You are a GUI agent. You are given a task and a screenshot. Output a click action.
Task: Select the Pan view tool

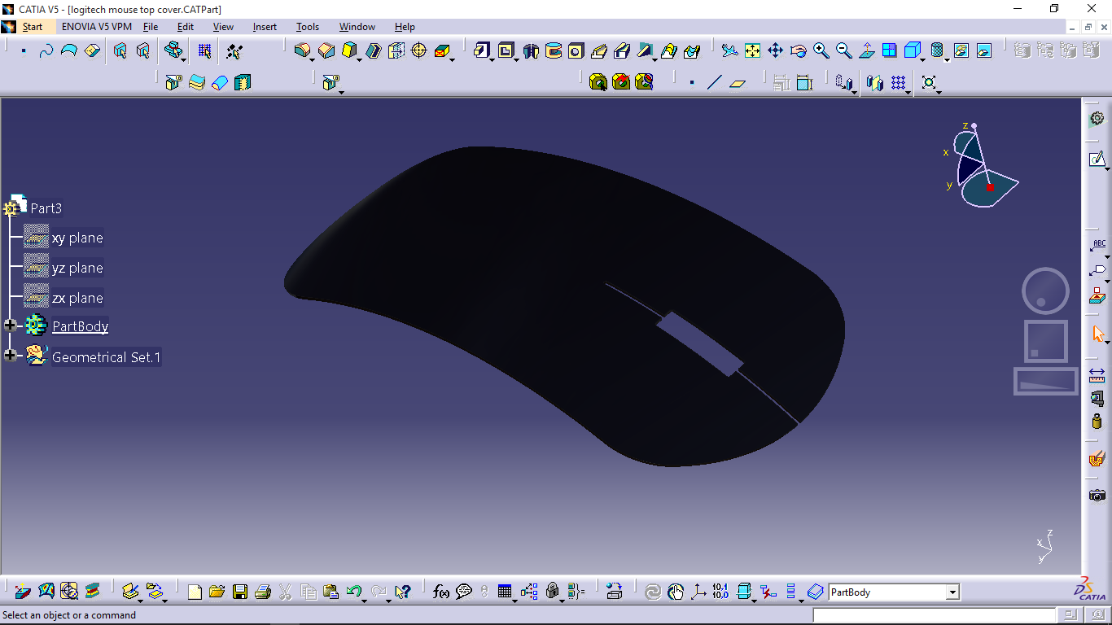(x=775, y=50)
